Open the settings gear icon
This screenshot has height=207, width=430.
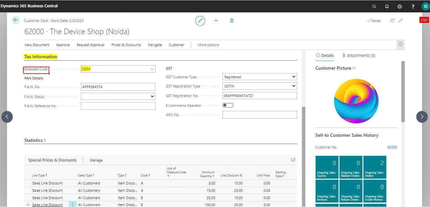click(400, 6)
